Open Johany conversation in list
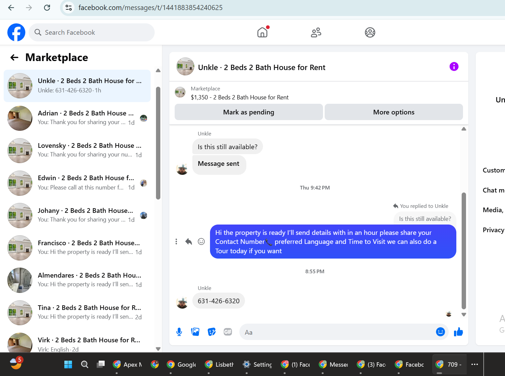 [x=77, y=215]
